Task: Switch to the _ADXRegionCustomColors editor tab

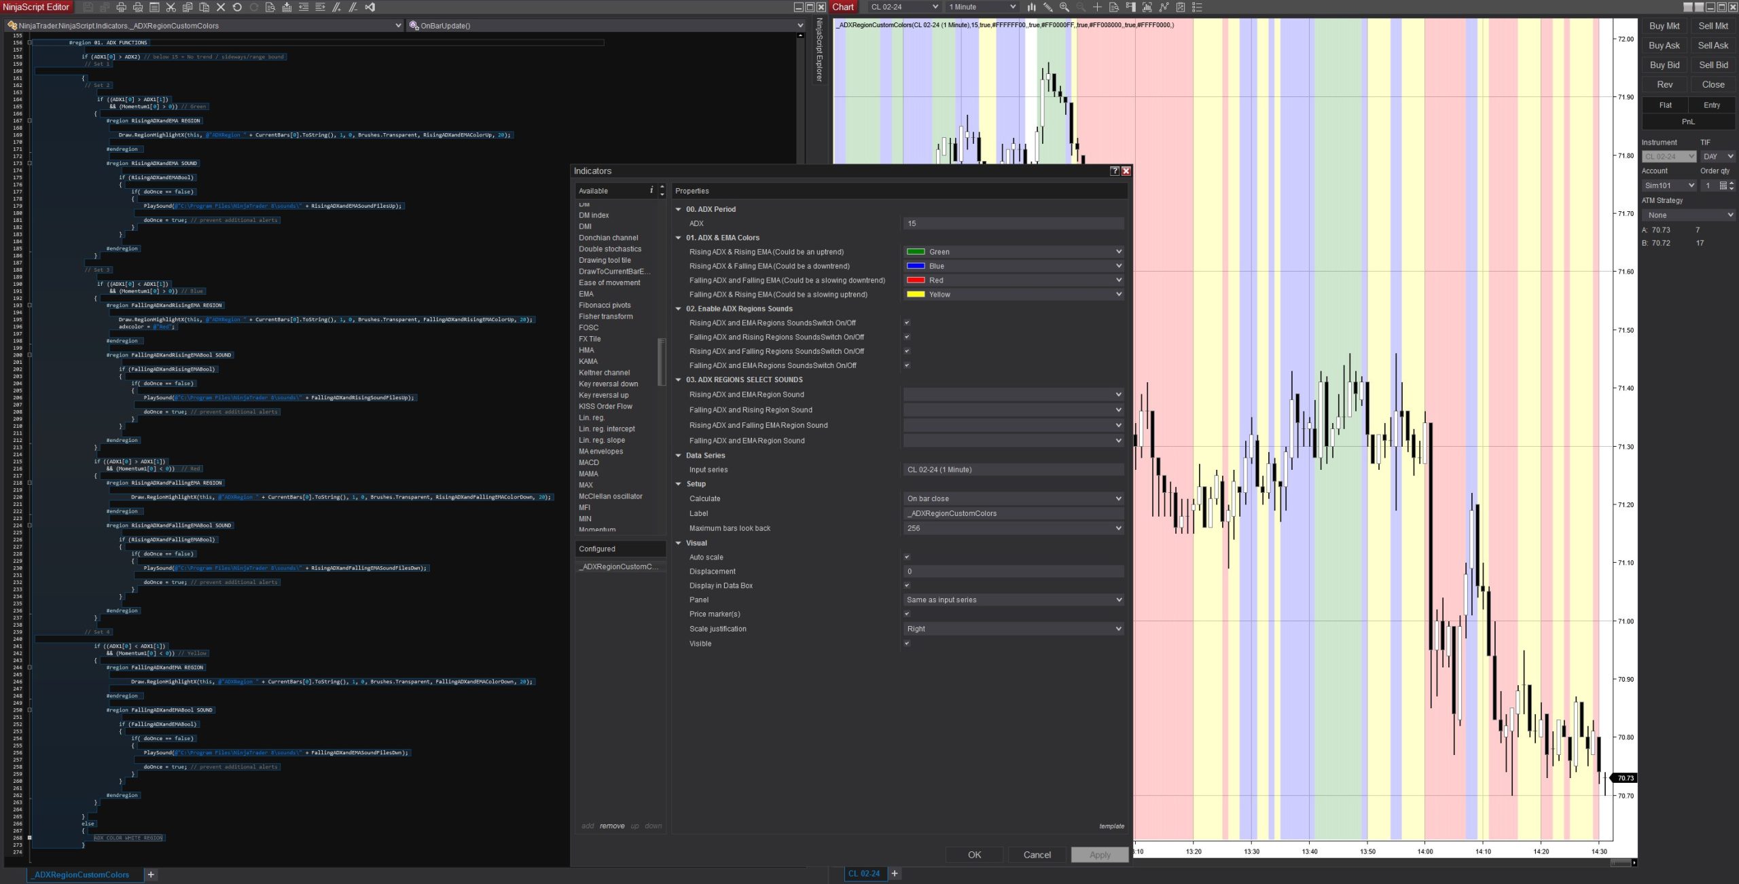Action: tap(82, 874)
